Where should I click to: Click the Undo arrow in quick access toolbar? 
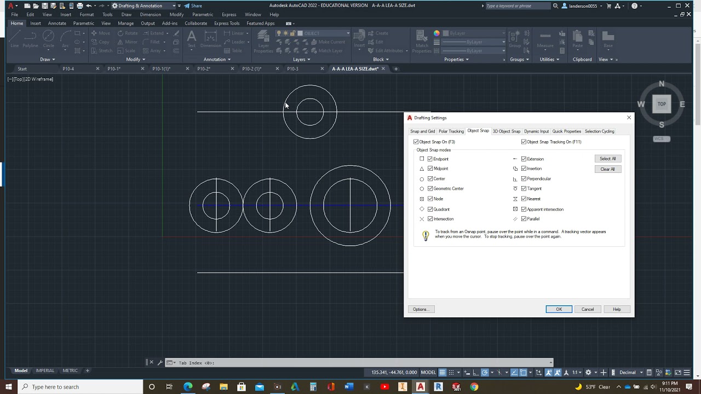coord(89,5)
